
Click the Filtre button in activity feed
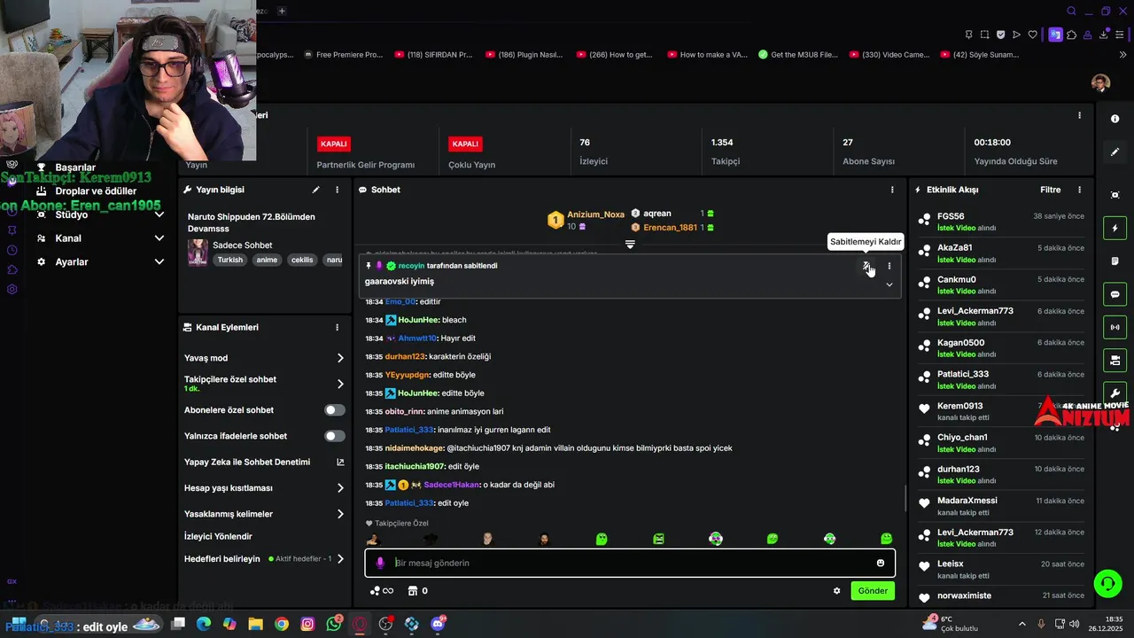1050,190
